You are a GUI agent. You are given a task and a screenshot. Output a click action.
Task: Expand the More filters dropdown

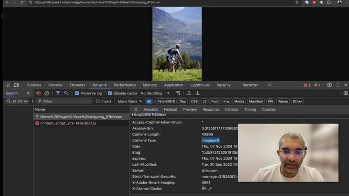(129, 101)
